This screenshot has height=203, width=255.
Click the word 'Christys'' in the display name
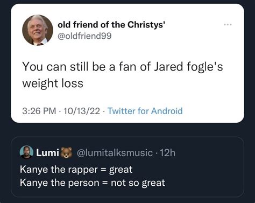click(x=146, y=25)
